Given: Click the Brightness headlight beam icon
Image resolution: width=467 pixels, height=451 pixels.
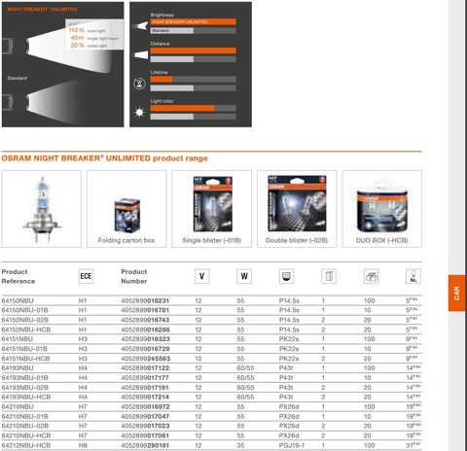Looking at the screenshot, I should tap(140, 26).
